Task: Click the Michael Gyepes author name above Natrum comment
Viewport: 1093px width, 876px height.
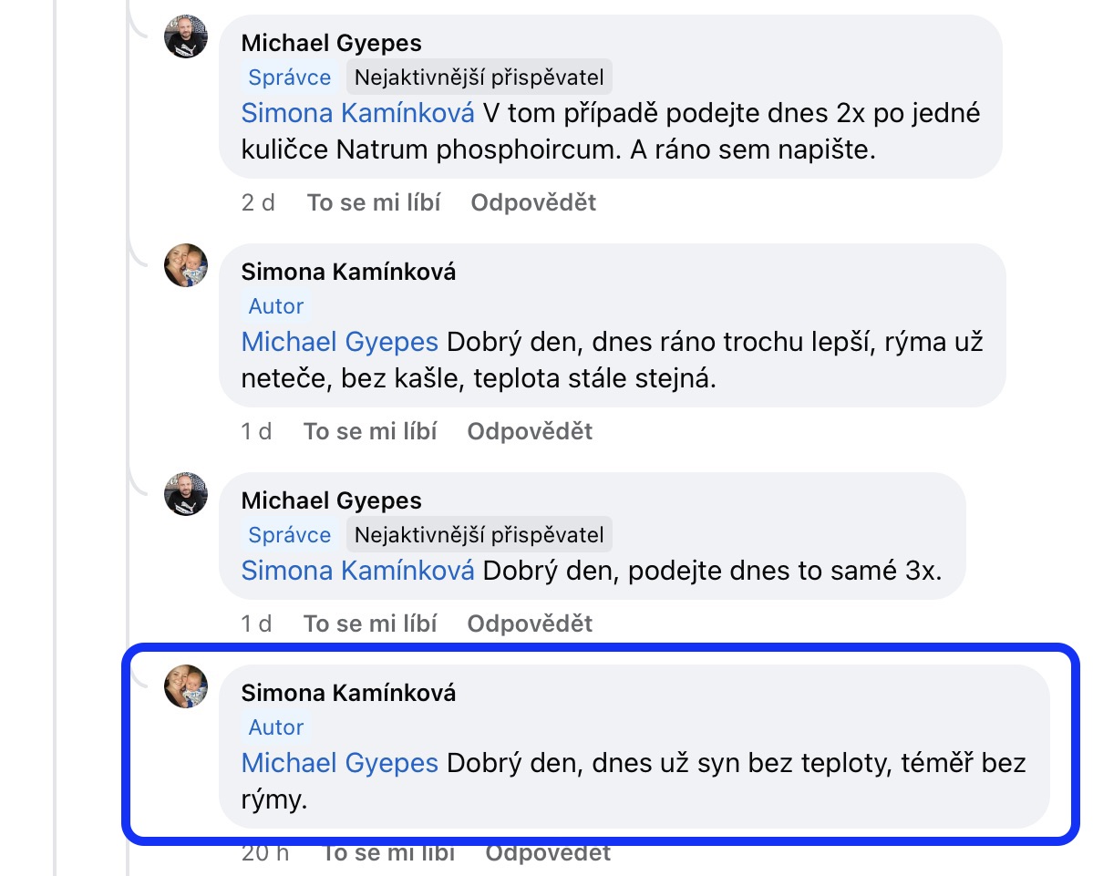Action: pos(331,43)
